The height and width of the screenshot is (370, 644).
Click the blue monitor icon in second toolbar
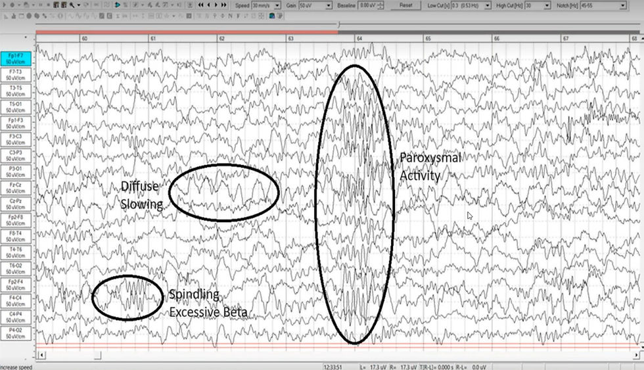tap(272, 16)
